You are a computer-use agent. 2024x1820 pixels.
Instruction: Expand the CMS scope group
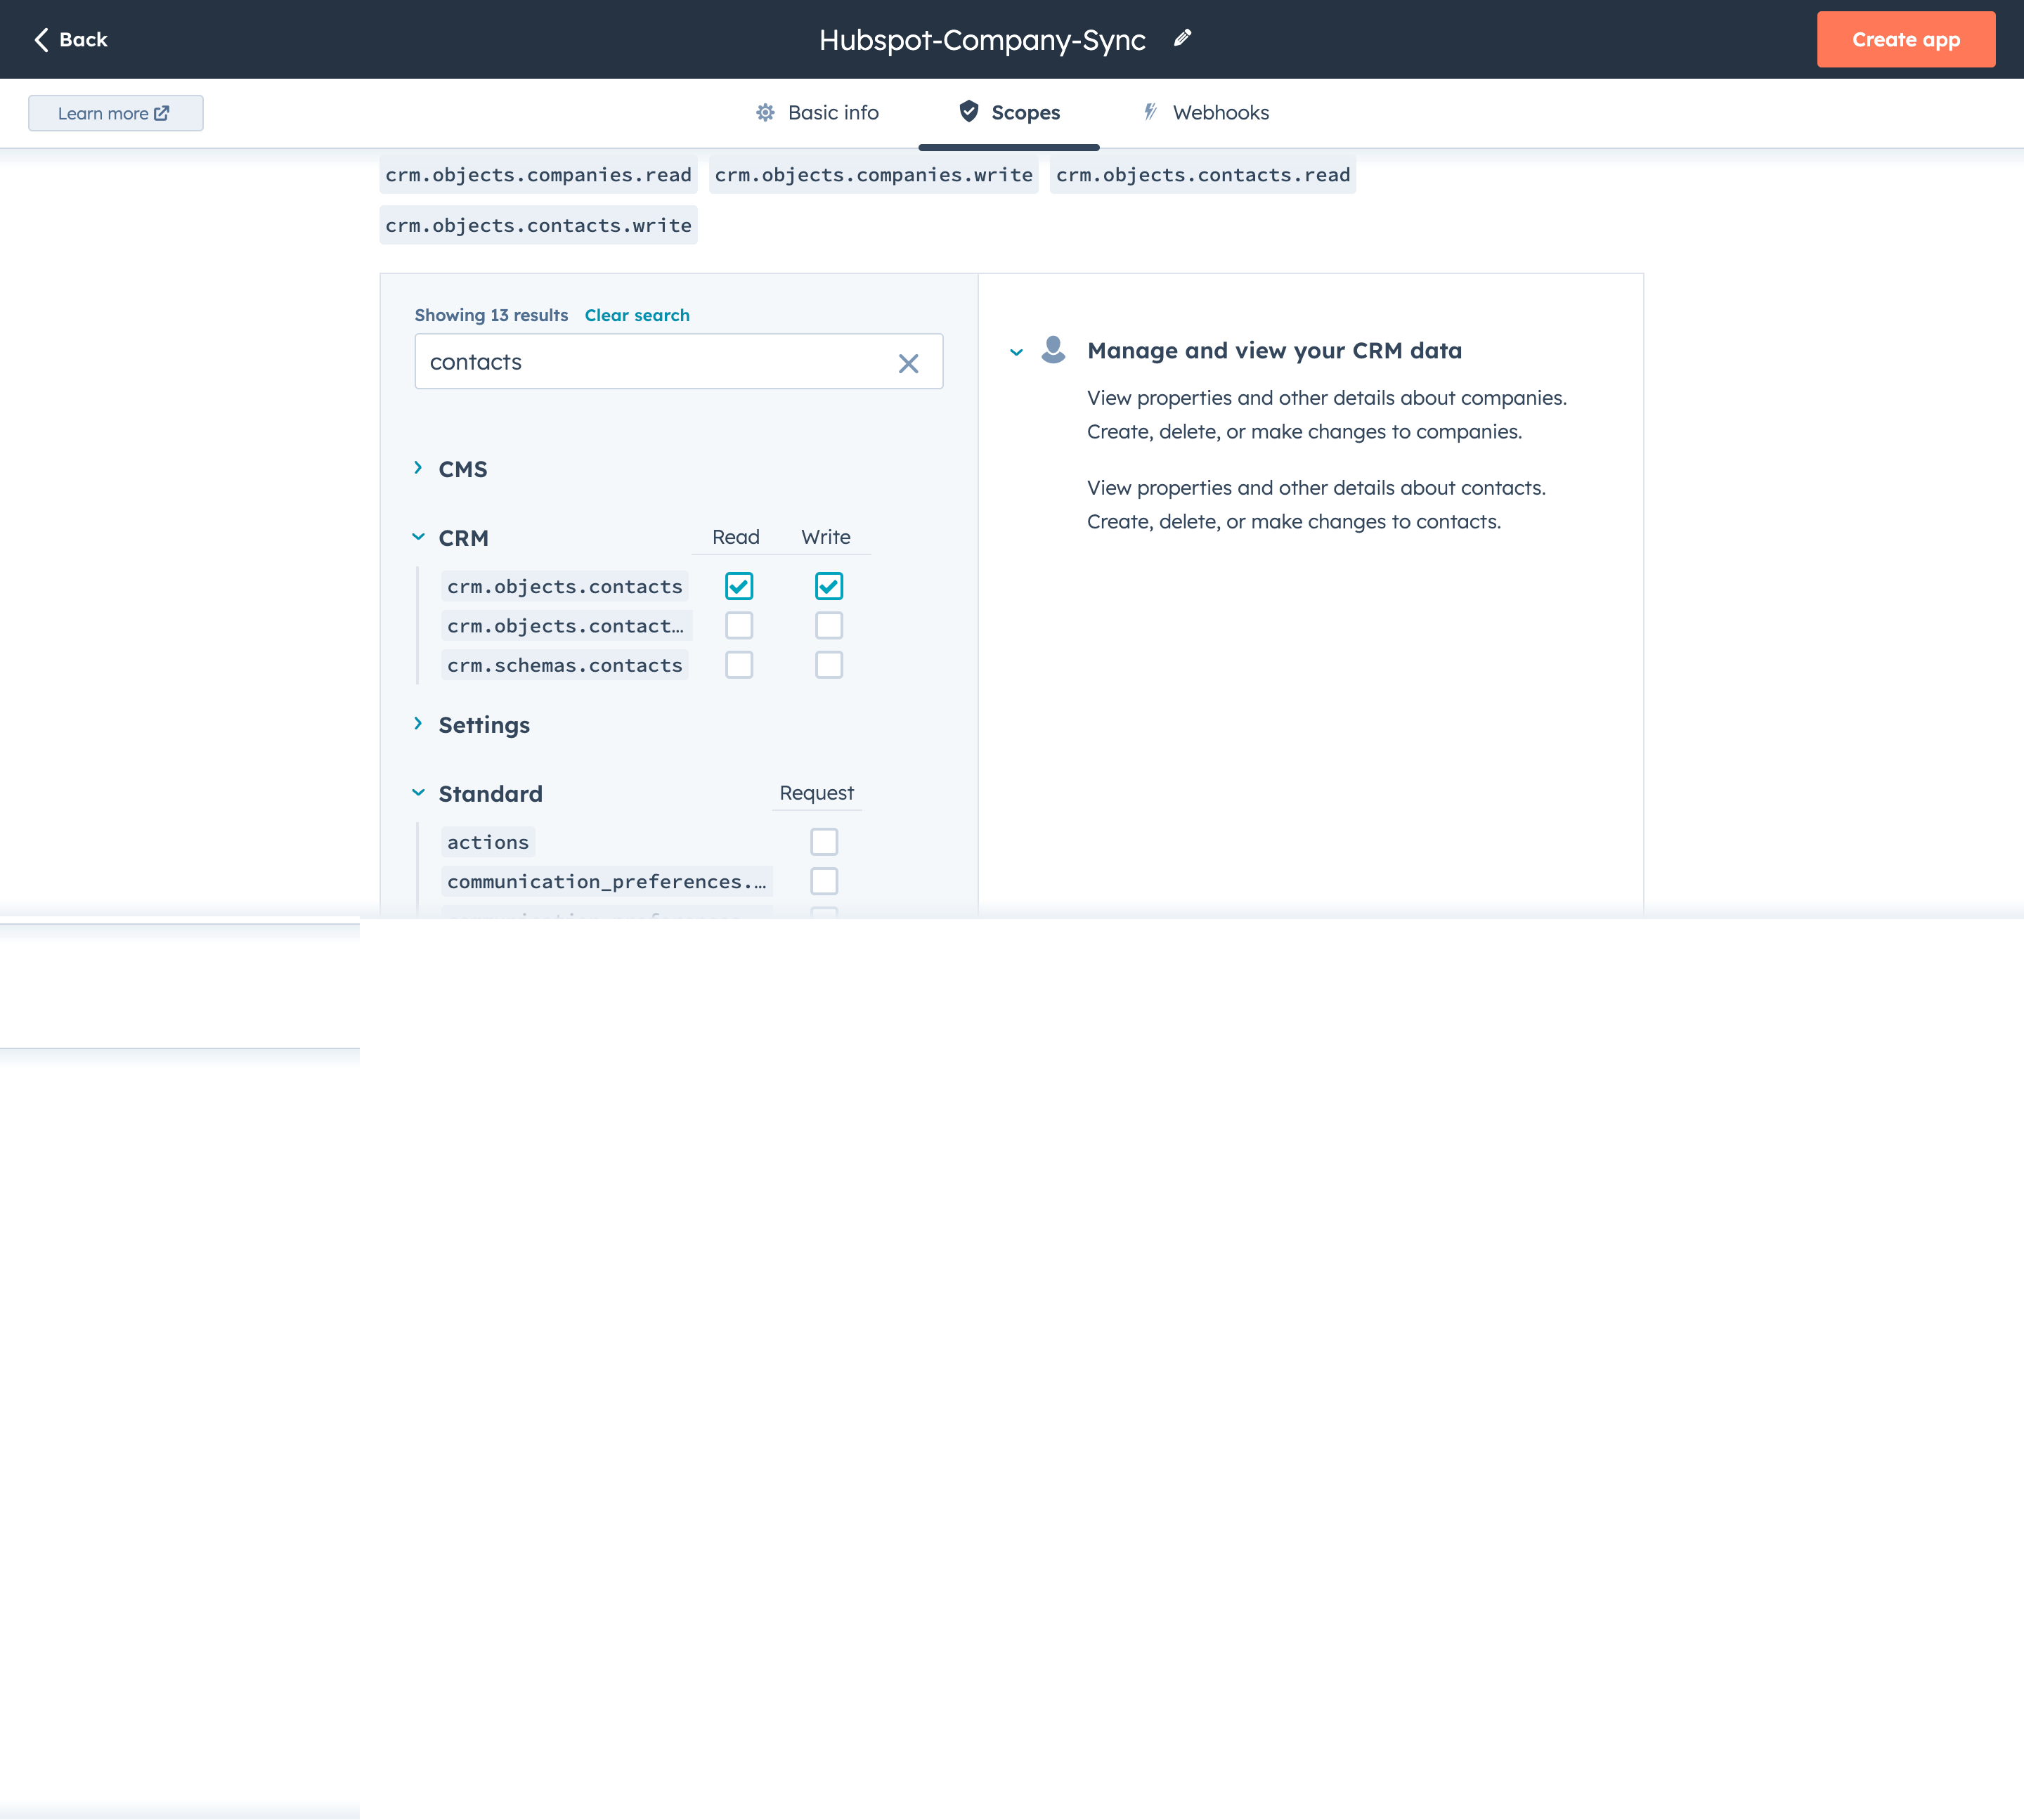point(418,468)
